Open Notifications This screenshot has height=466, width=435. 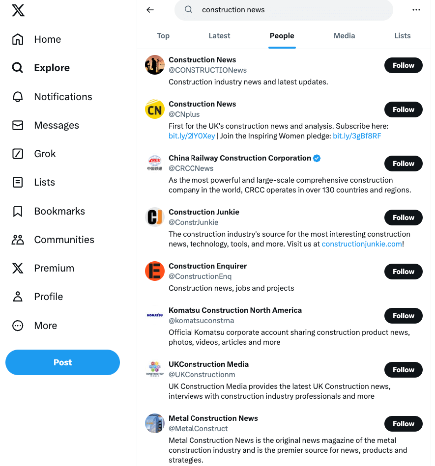point(62,97)
